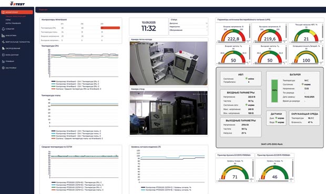Screen dimensions: 326x194
Task: Click the ВХОДНЫЕ ПАРАМЕТРЫ block heading
Action: click(240, 93)
